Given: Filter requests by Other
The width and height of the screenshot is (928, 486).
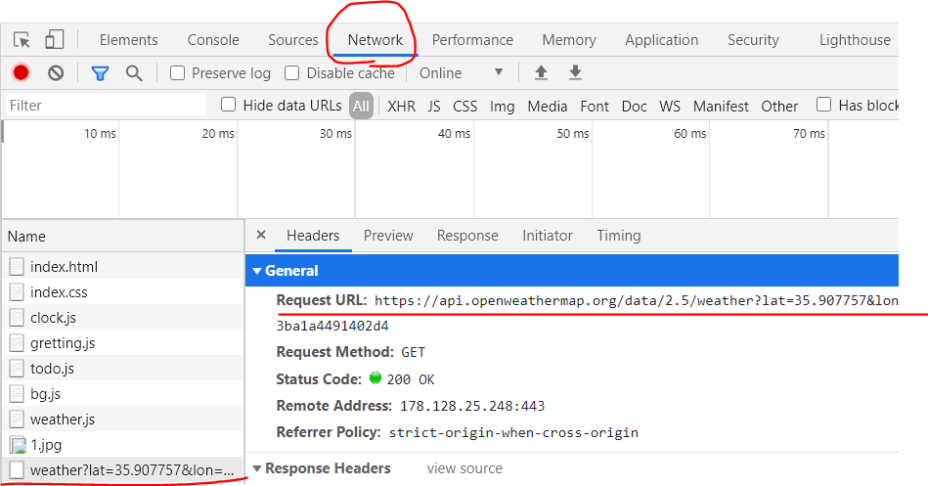Looking at the screenshot, I should click(x=779, y=106).
